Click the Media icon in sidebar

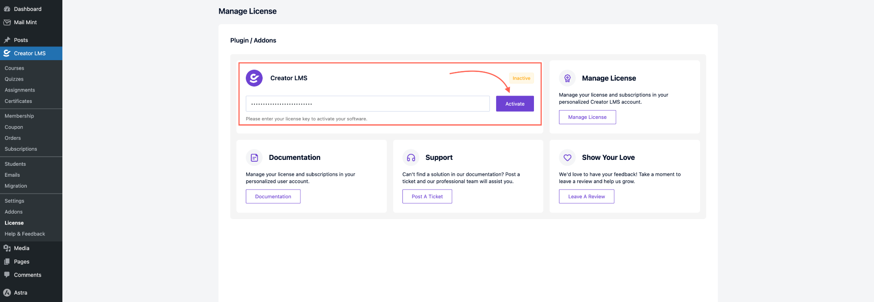pos(7,248)
